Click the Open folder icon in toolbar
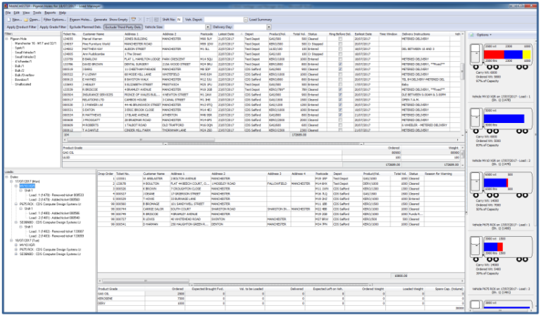The width and height of the screenshot is (541, 317). 32,19
